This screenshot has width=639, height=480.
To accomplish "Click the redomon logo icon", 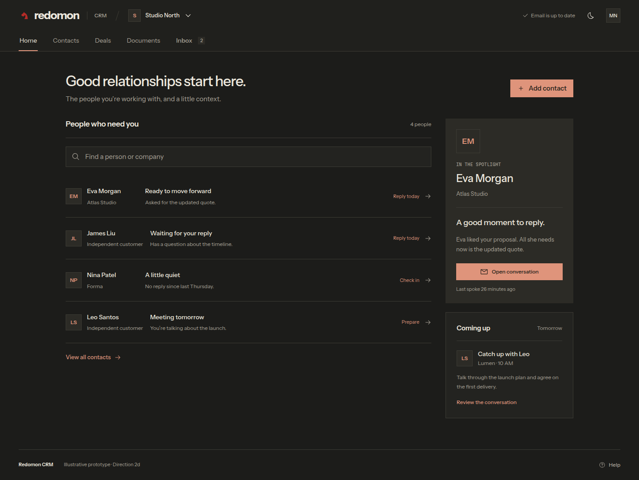I will tap(25, 16).
